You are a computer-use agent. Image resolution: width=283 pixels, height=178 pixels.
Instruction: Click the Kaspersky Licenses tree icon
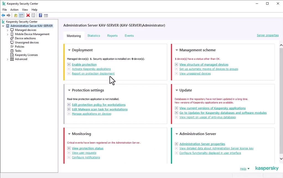click(x=12, y=55)
